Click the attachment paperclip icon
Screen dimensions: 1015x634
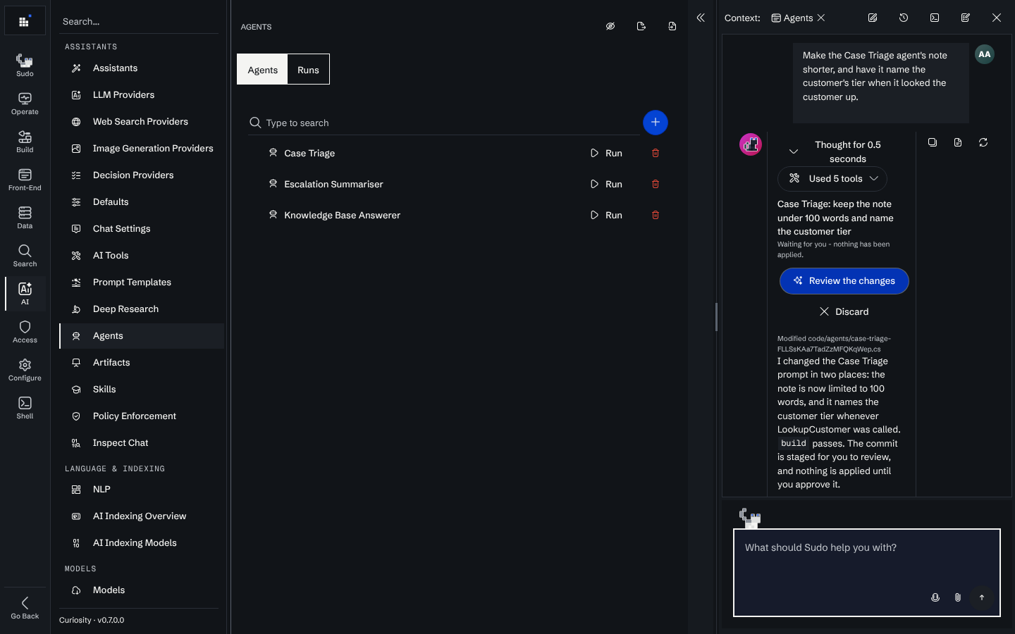(958, 597)
